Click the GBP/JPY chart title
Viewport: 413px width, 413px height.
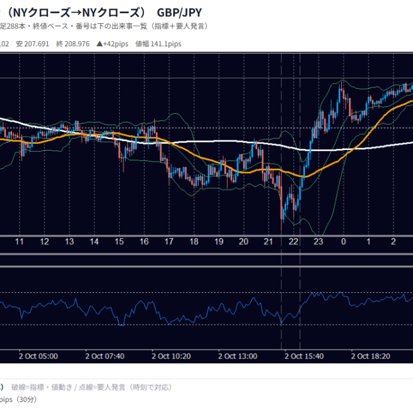pos(101,12)
